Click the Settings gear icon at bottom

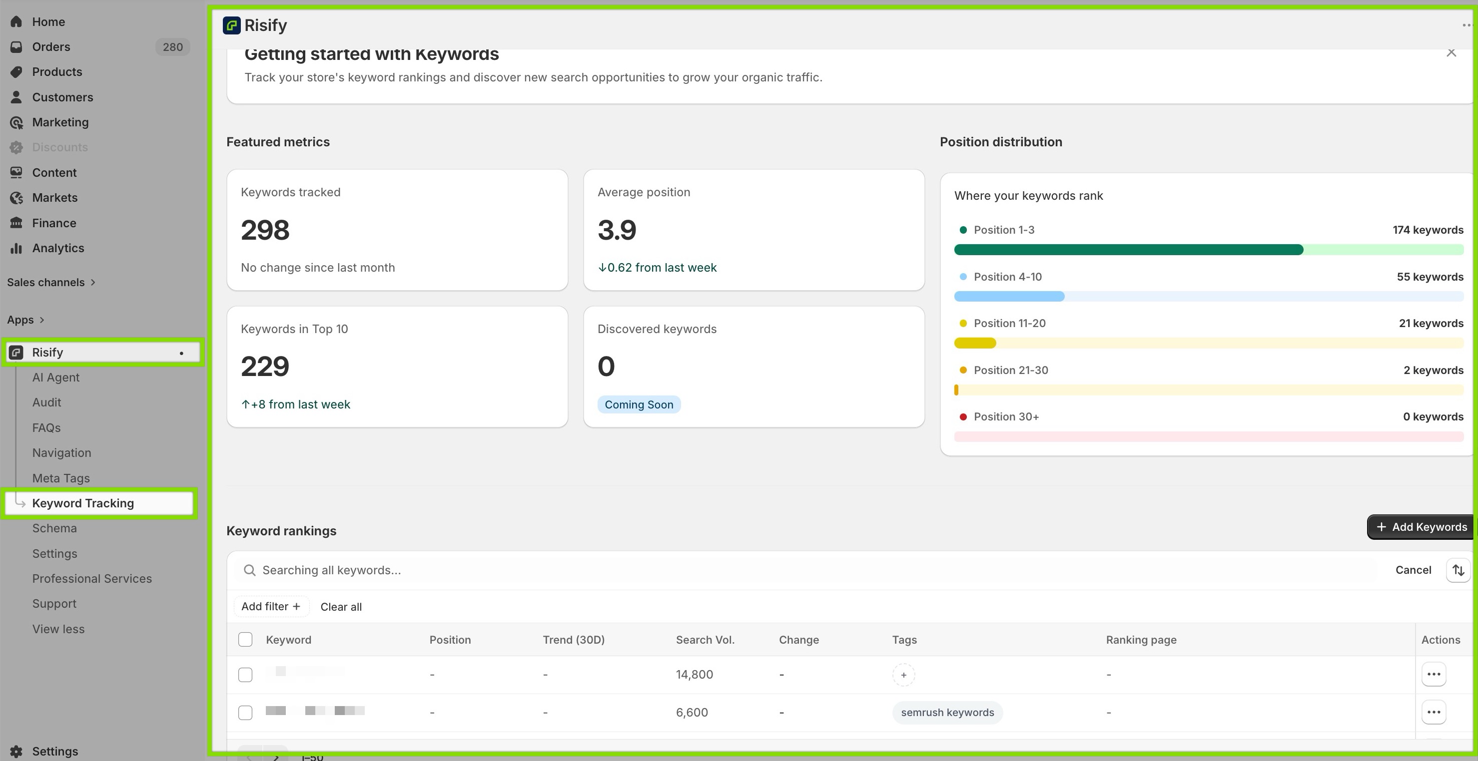pos(16,751)
